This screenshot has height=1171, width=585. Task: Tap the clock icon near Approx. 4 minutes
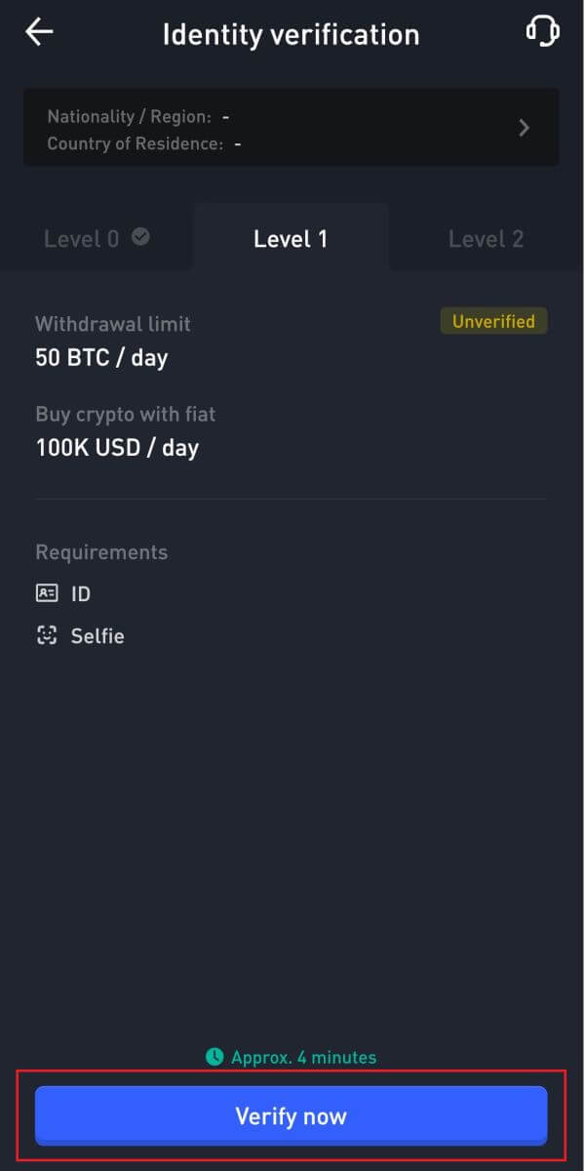click(214, 1057)
